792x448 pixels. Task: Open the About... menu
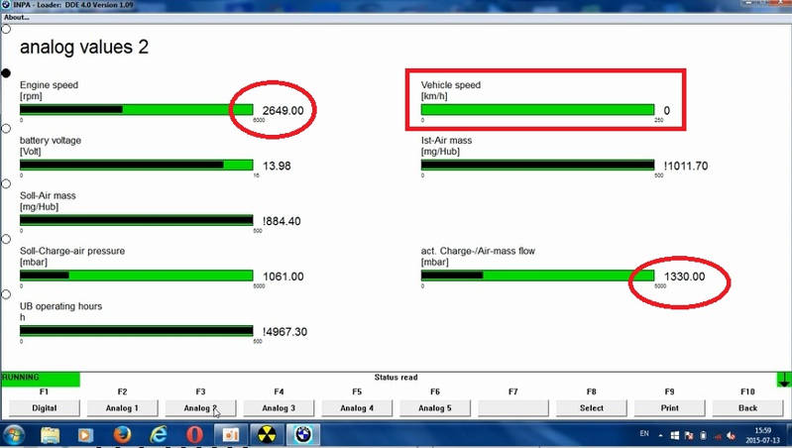pos(17,17)
